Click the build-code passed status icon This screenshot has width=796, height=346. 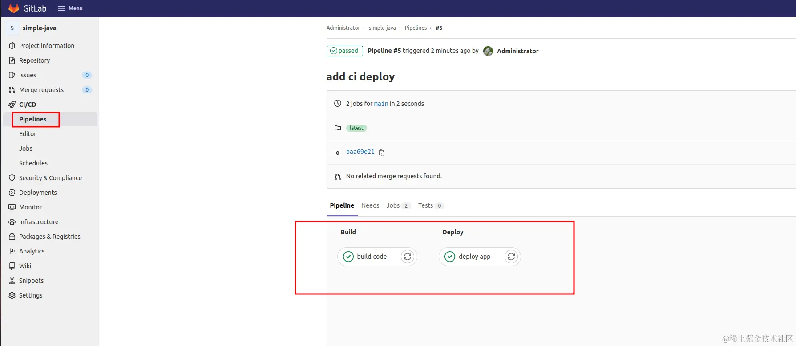(x=348, y=257)
